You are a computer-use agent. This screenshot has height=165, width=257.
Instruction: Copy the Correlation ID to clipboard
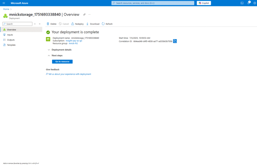click(x=175, y=41)
